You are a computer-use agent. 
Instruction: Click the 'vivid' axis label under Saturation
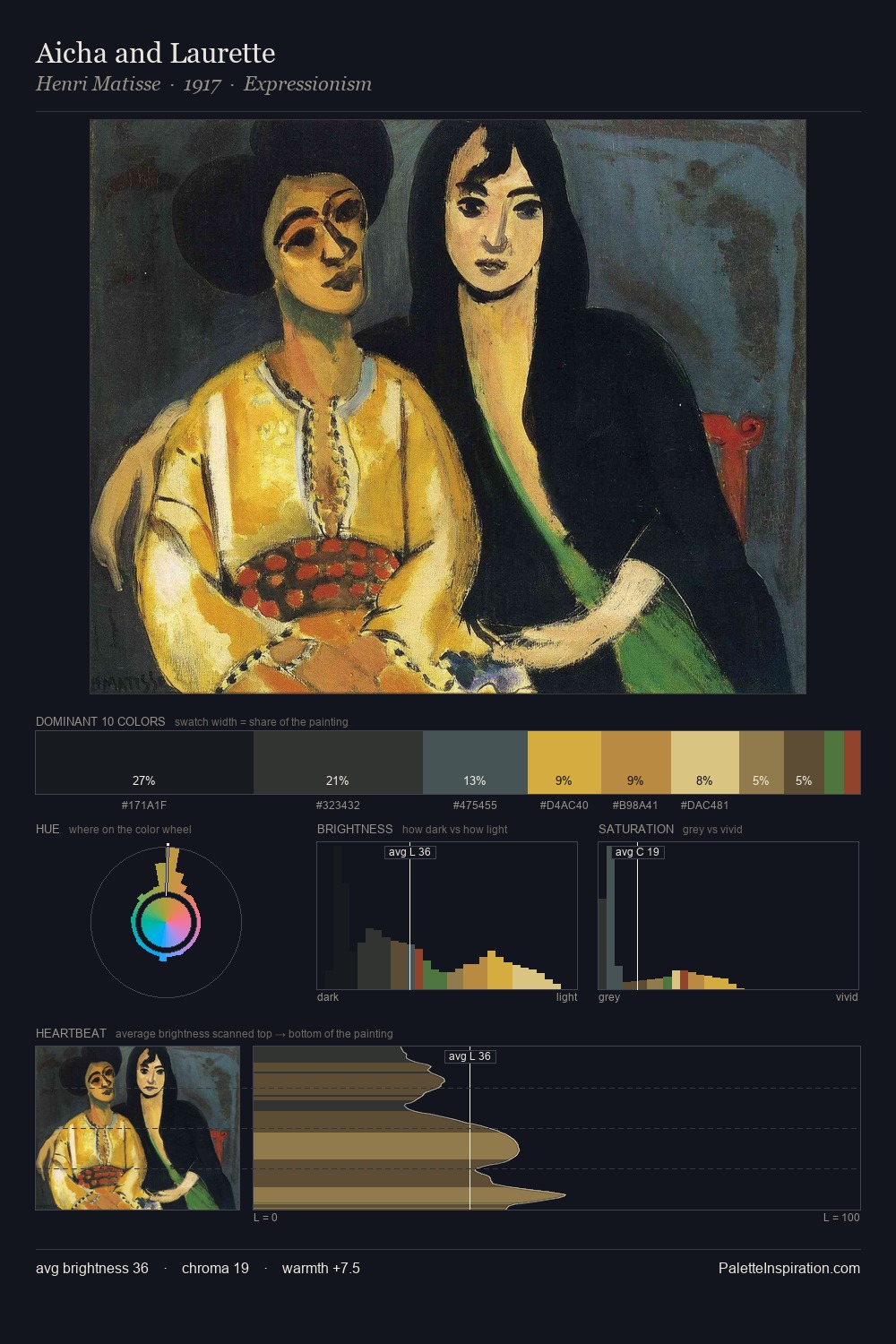(847, 997)
